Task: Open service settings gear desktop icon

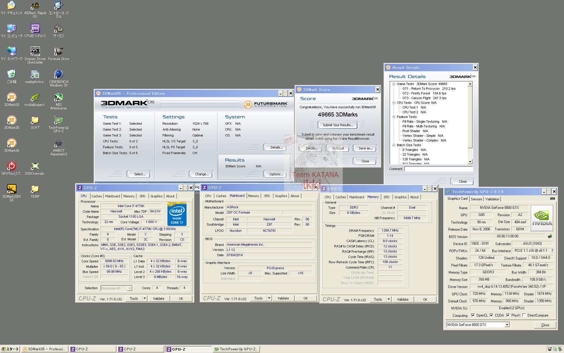Action: coord(58,31)
